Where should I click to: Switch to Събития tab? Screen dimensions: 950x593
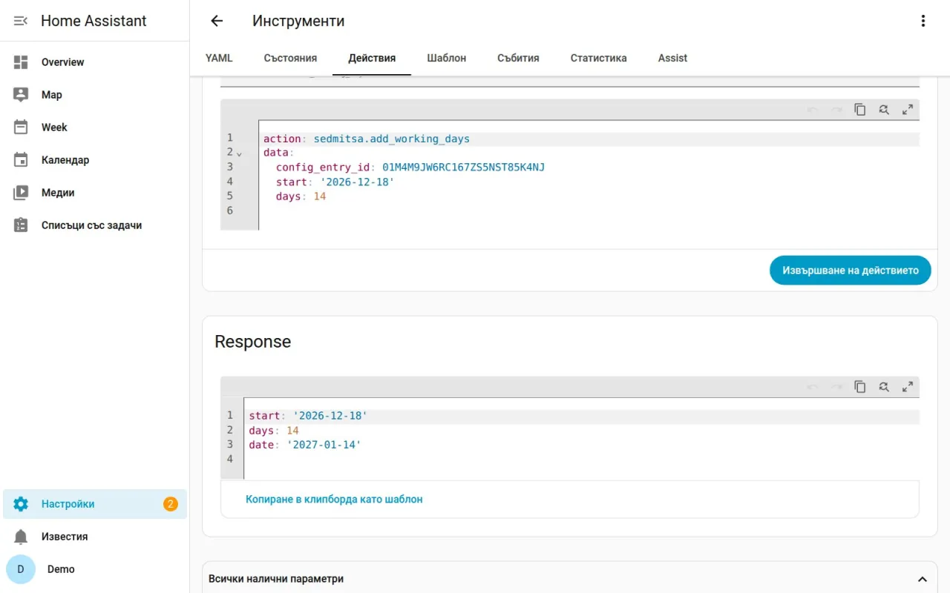pyautogui.click(x=518, y=58)
